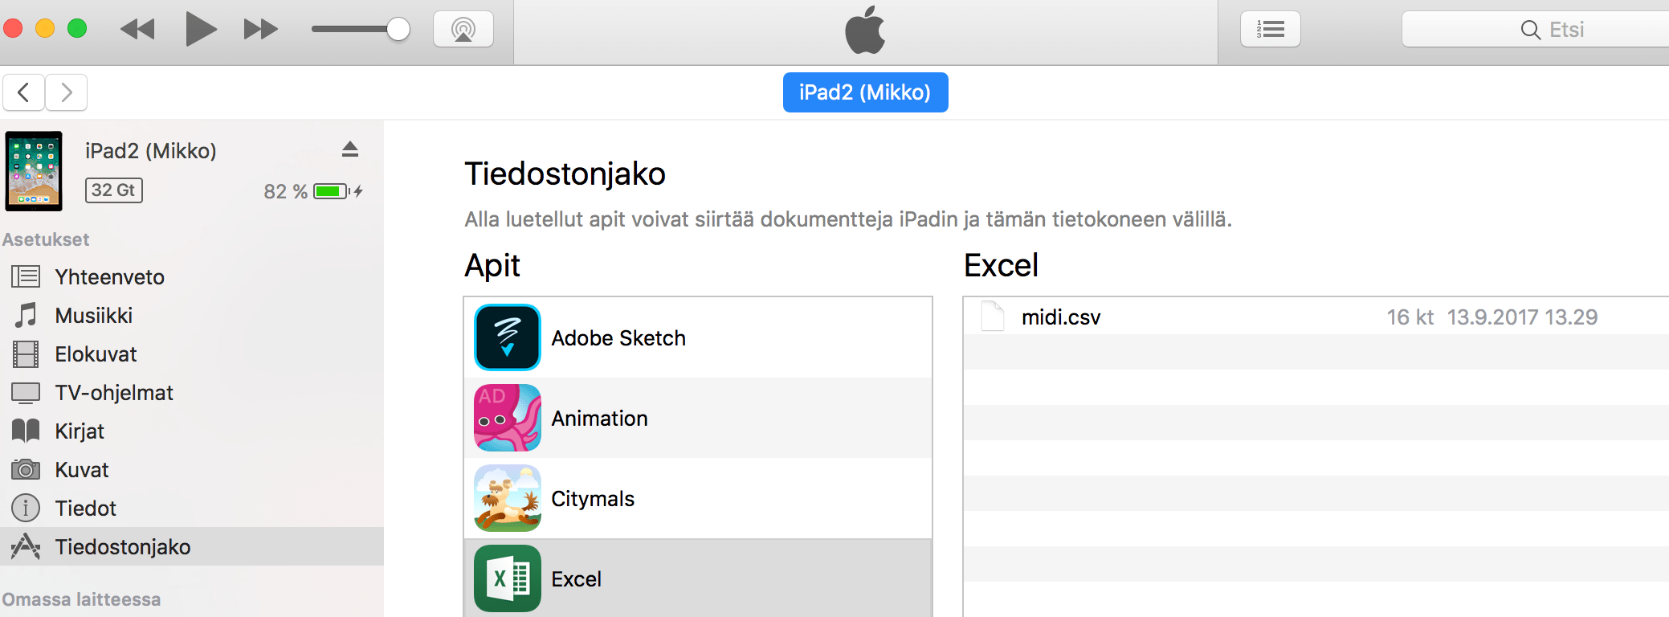Go back with the left chevron
This screenshot has width=1669, height=617.
(24, 92)
